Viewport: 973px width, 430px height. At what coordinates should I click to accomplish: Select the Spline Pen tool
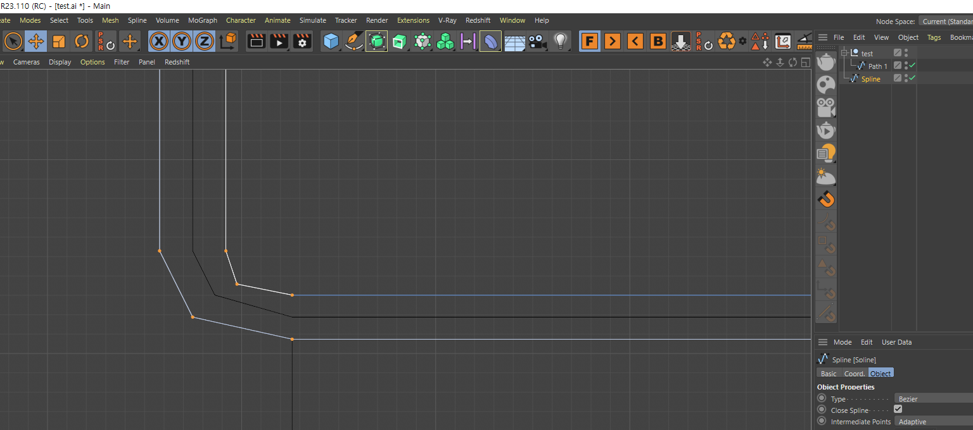353,42
